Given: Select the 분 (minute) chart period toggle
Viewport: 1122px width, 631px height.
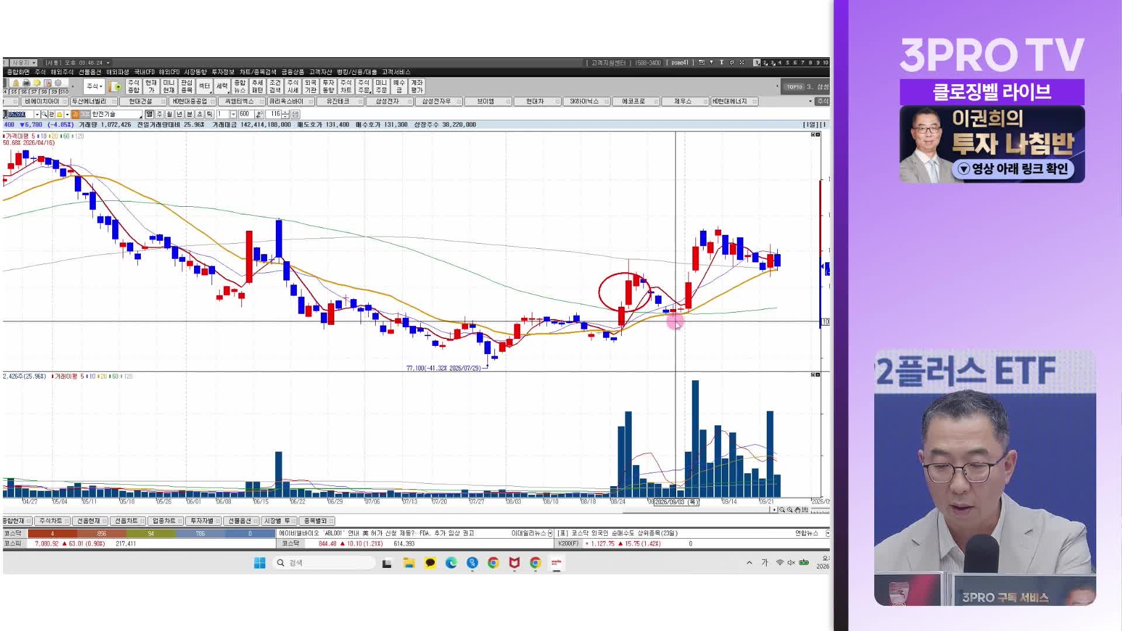Looking at the screenshot, I should click(x=189, y=115).
